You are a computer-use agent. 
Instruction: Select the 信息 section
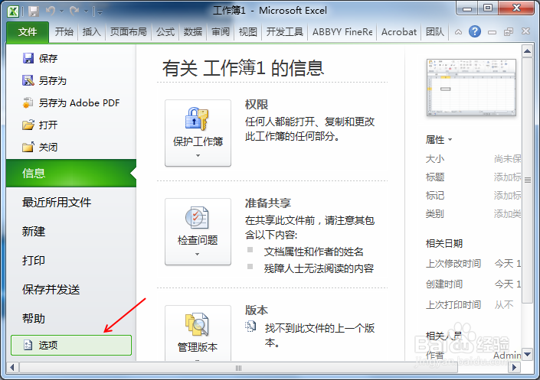pos(71,173)
